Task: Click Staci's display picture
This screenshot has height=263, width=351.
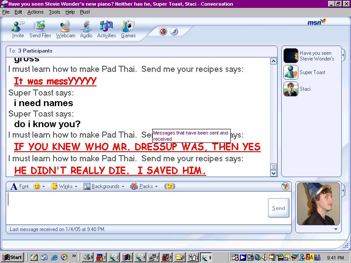Action: pyautogui.click(x=291, y=89)
